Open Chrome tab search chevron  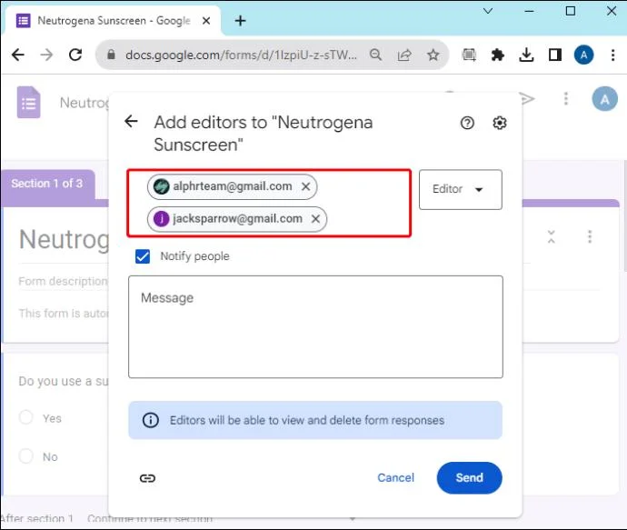[x=488, y=11]
